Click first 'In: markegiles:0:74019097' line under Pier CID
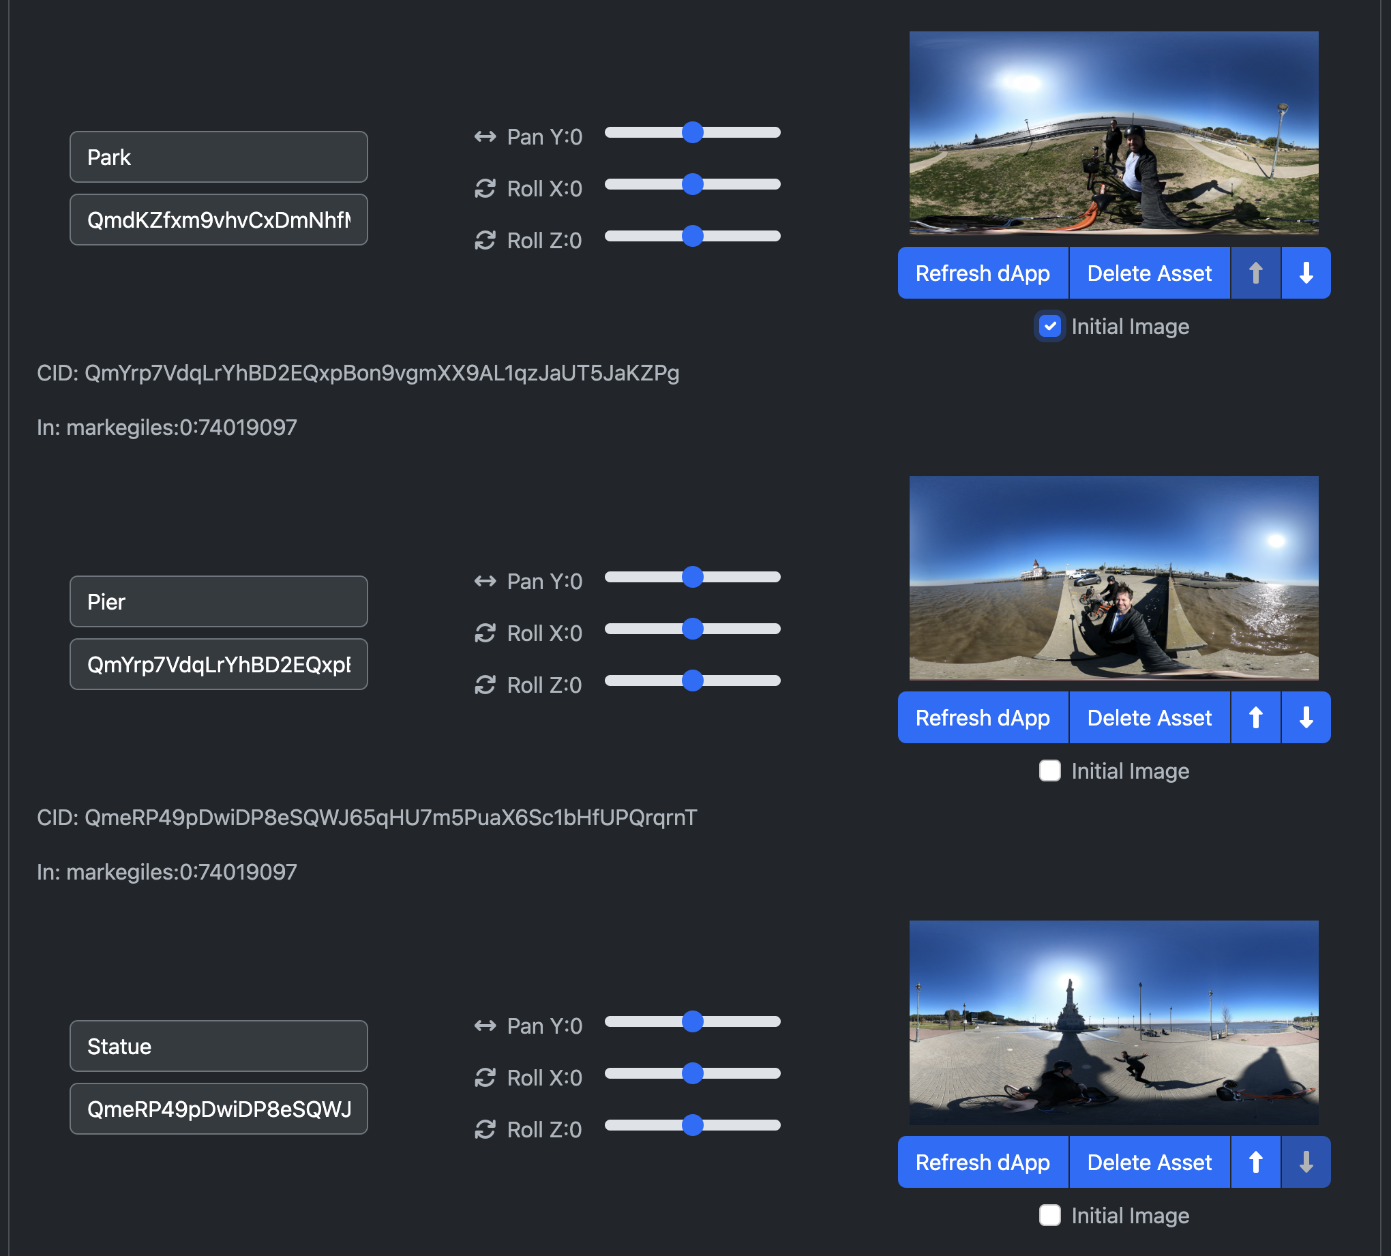 [x=167, y=427]
